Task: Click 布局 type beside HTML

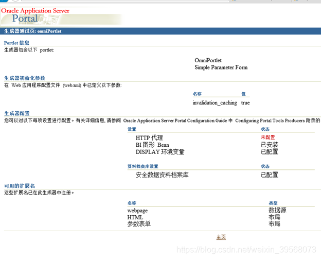Action: coord(274,217)
